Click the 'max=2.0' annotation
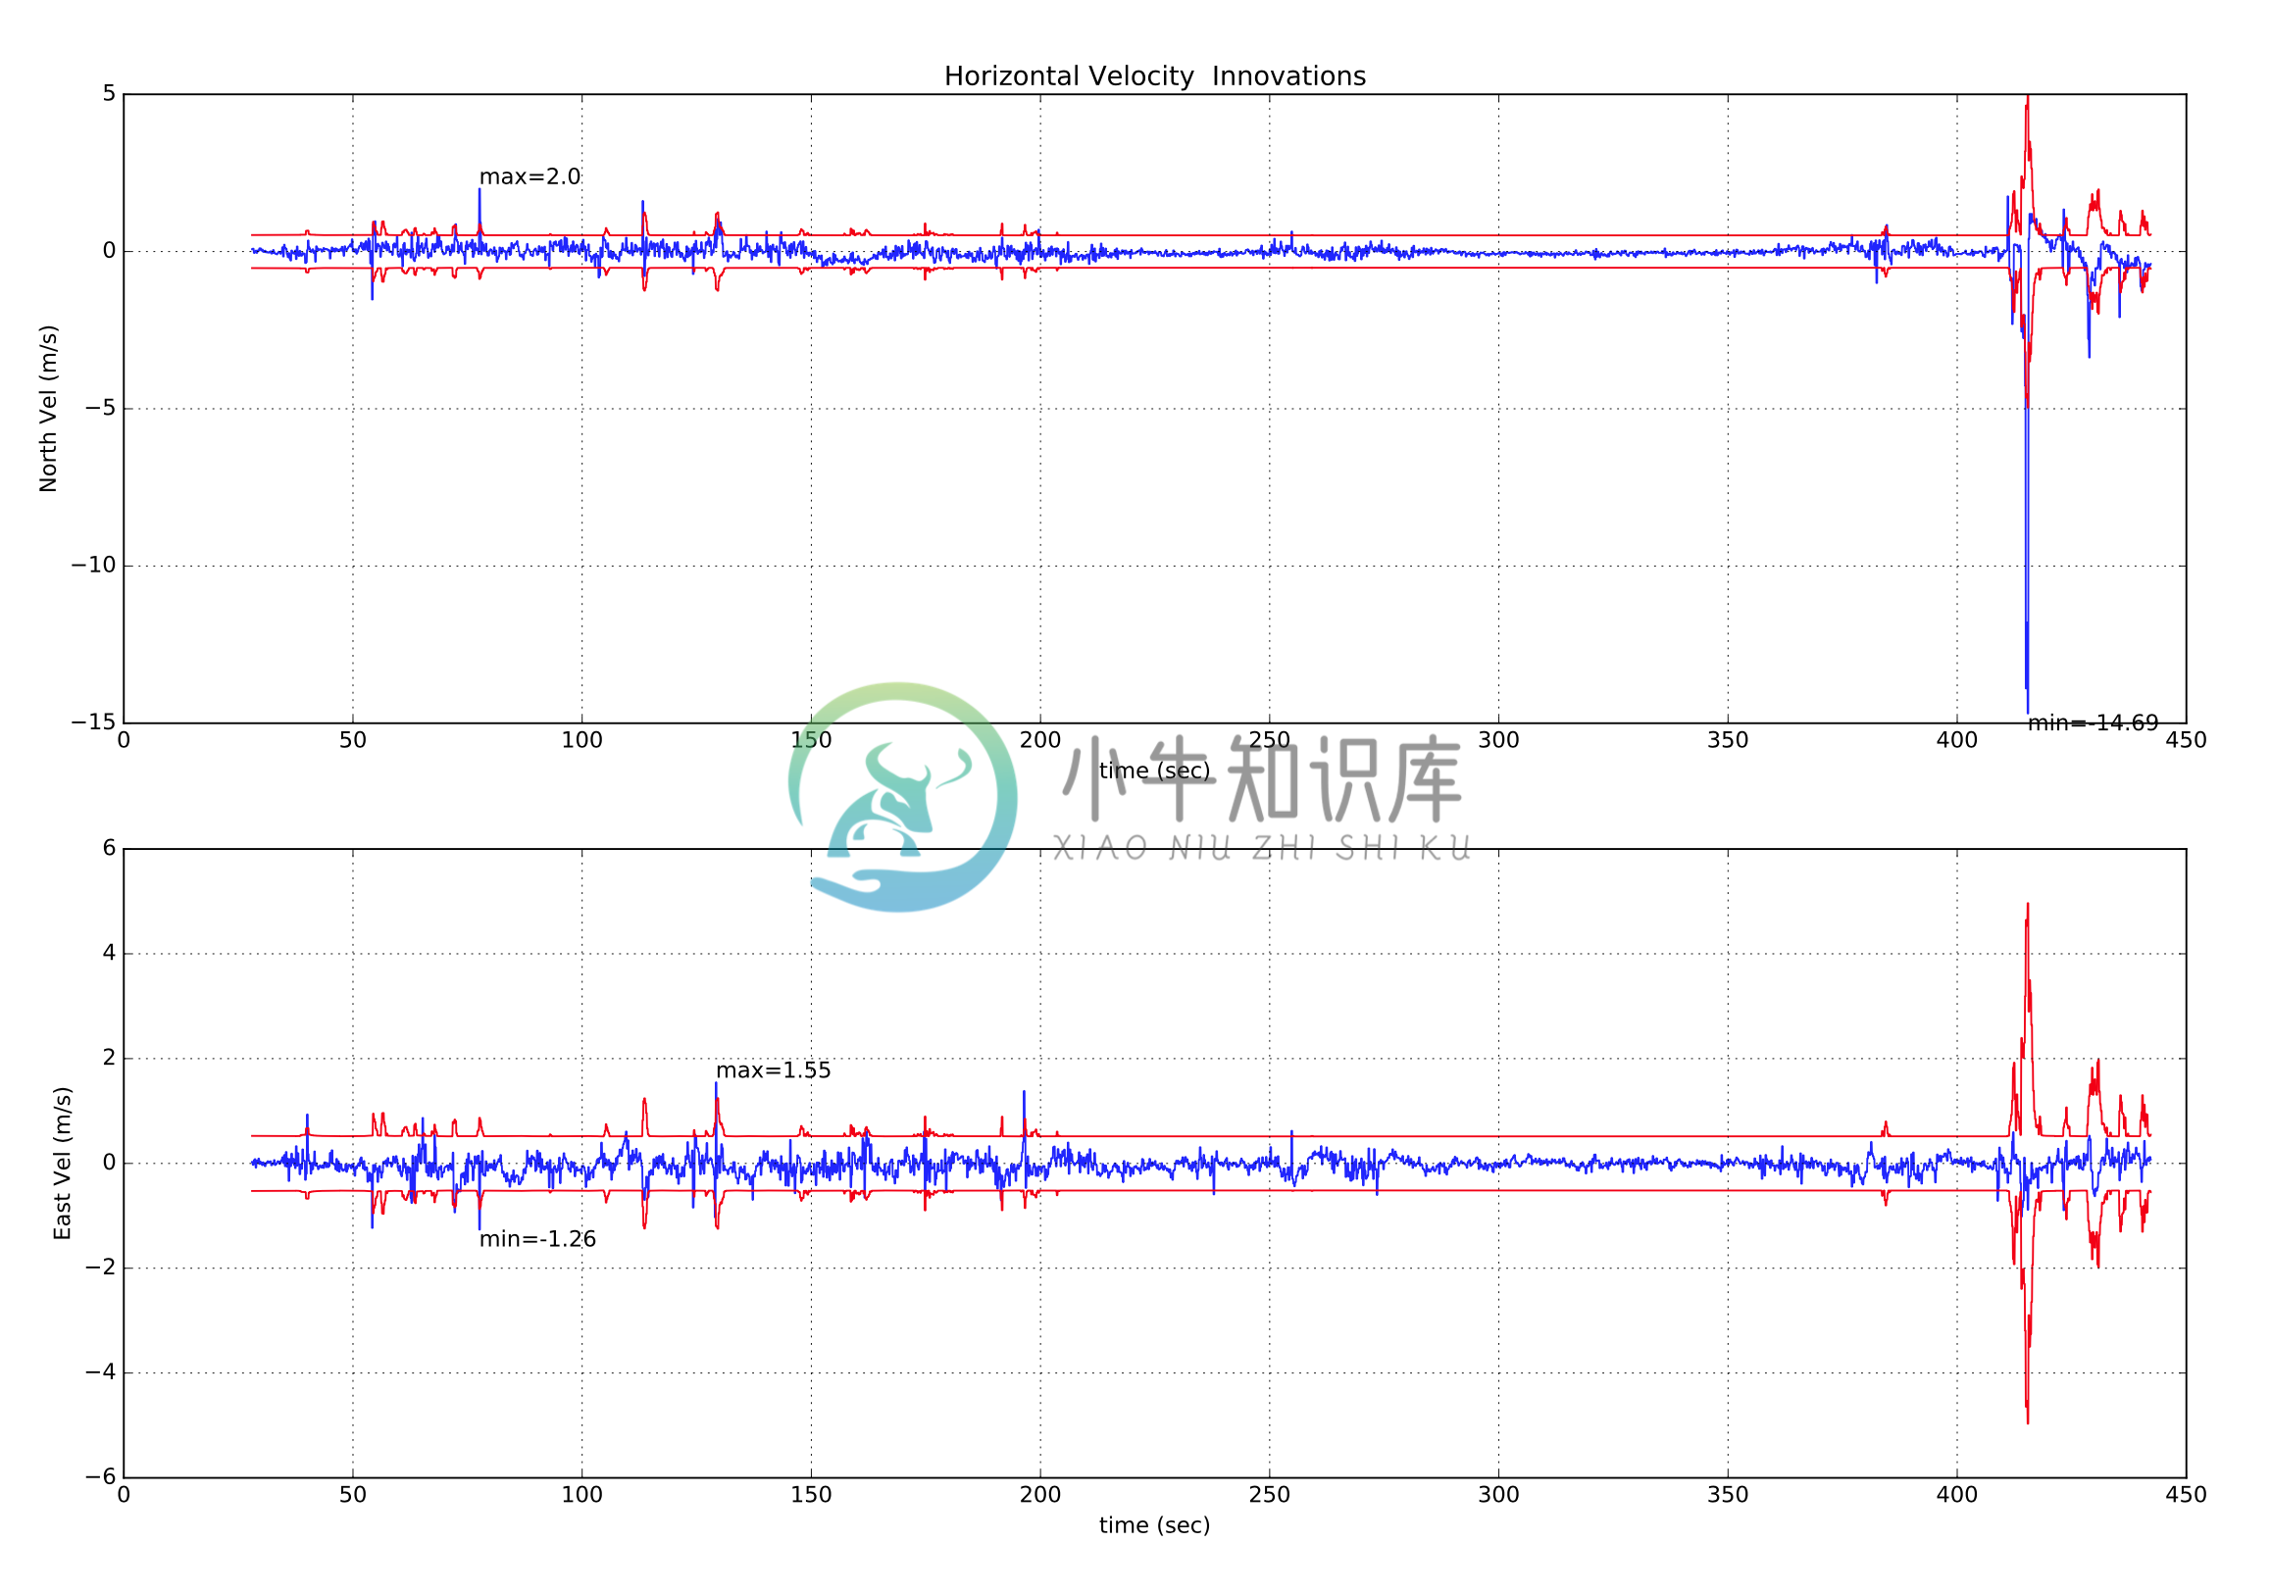The width and height of the screenshot is (2271, 1592). [530, 177]
